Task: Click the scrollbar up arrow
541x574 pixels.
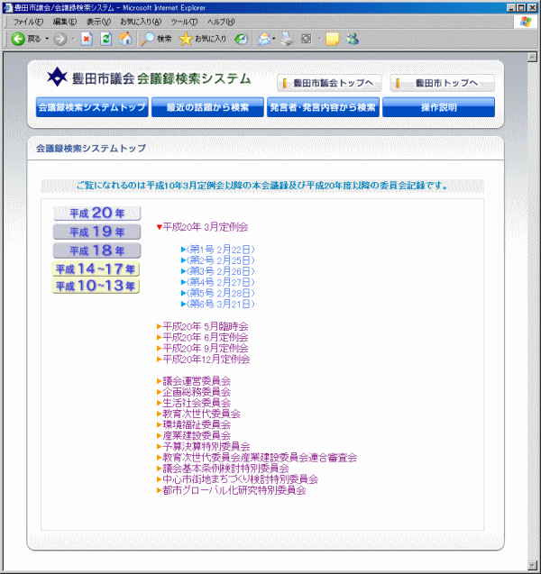Action: pos(532,57)
